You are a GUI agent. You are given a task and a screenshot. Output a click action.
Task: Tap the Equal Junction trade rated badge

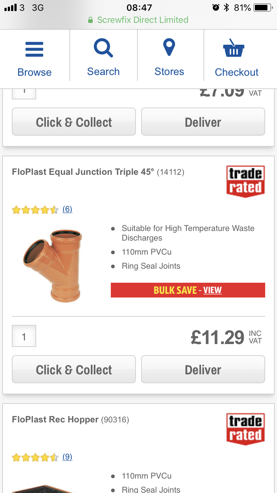(246, 181)
